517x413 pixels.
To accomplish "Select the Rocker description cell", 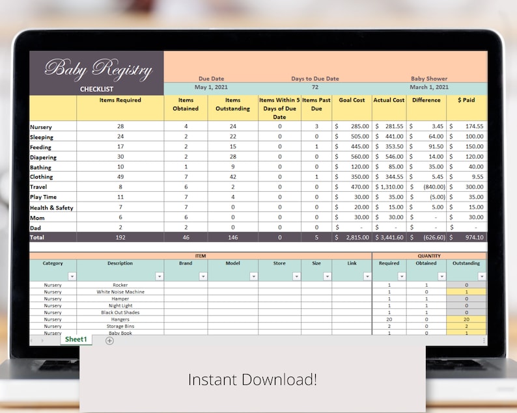I will click(x=120, y=285).
